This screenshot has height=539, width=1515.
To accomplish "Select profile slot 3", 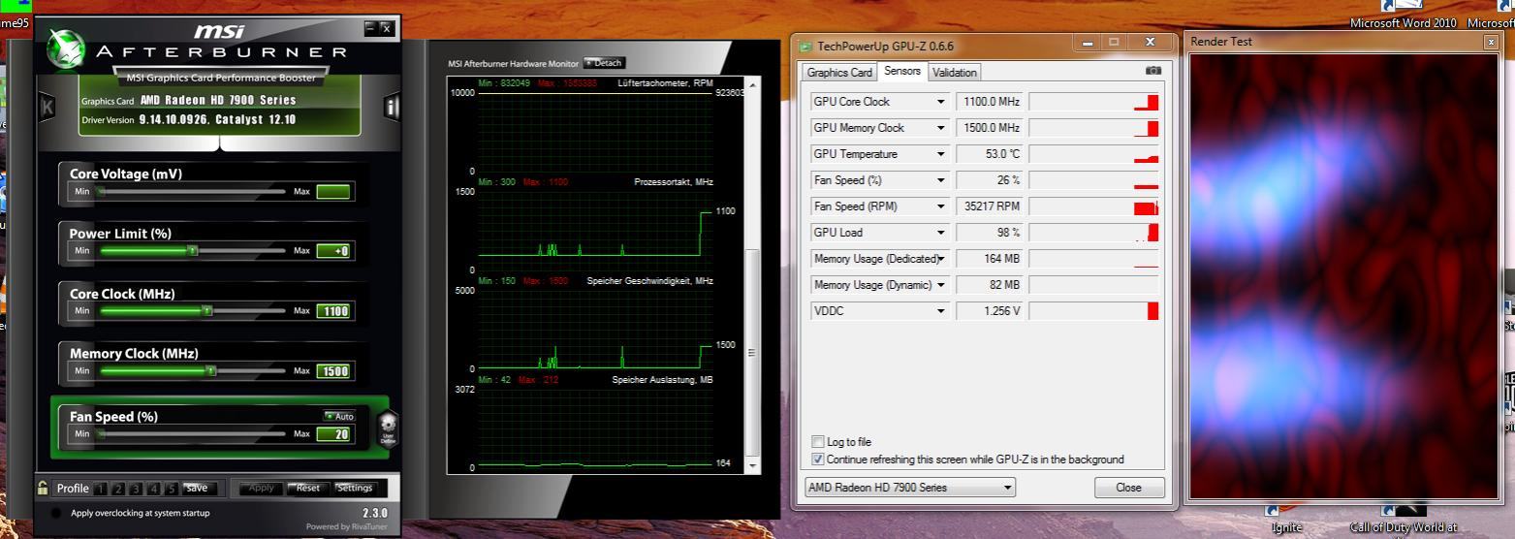I will (x=137, y=489).
